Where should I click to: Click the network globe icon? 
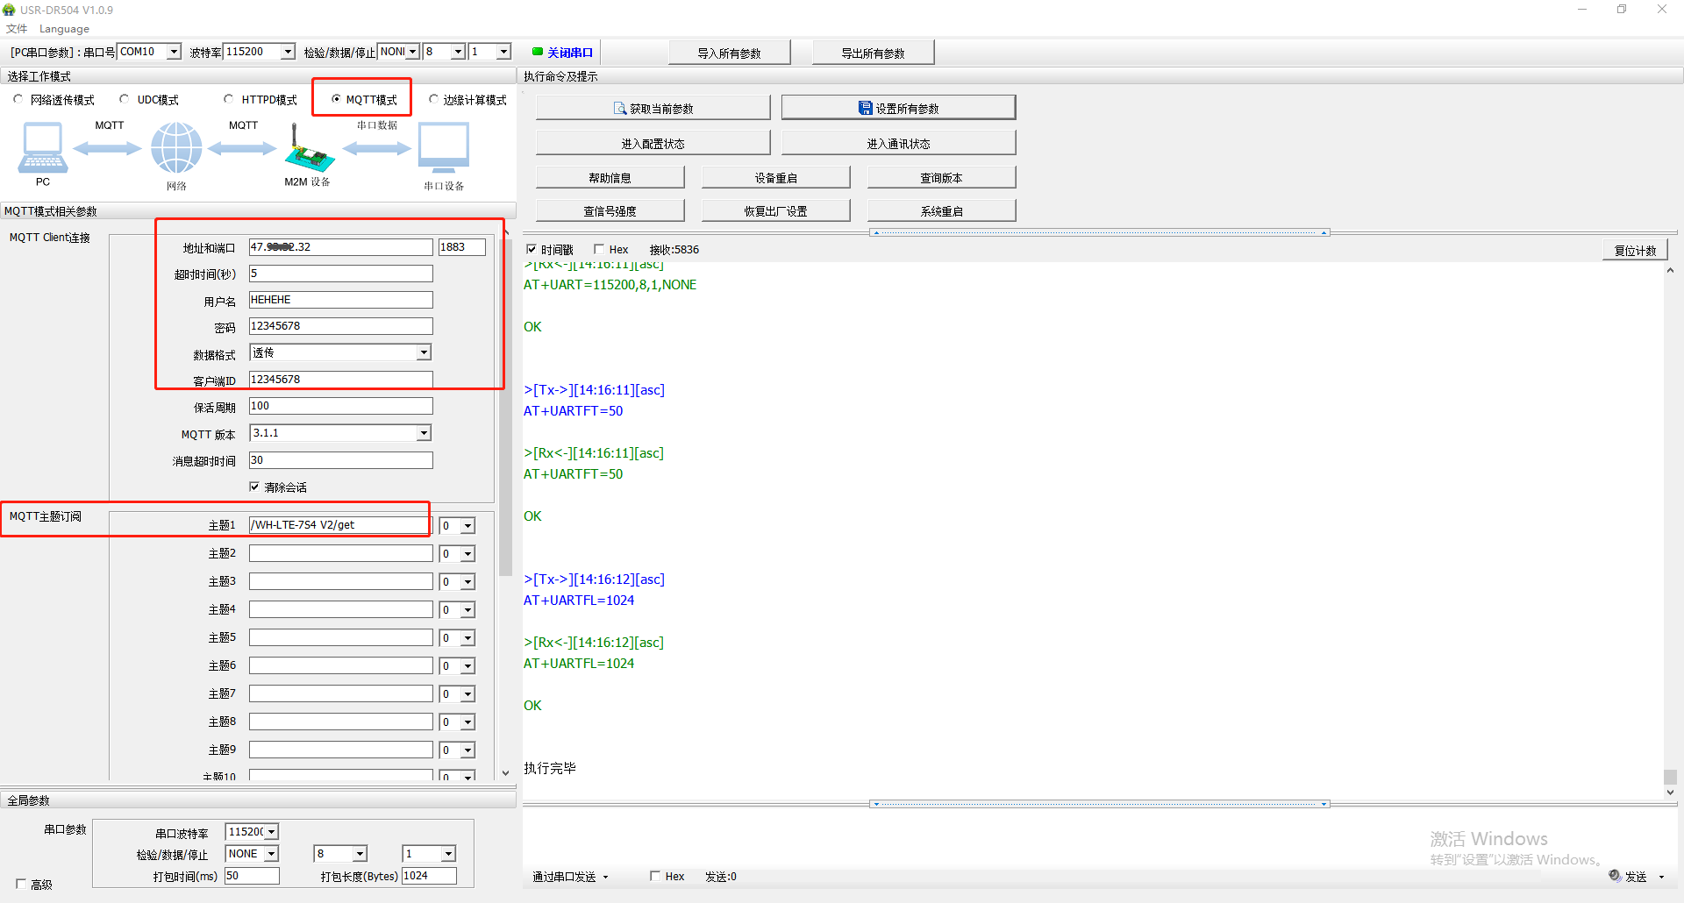click(176, 147)
